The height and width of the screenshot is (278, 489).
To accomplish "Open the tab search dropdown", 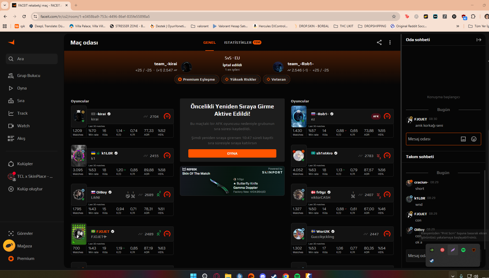I will coord(5,5).
